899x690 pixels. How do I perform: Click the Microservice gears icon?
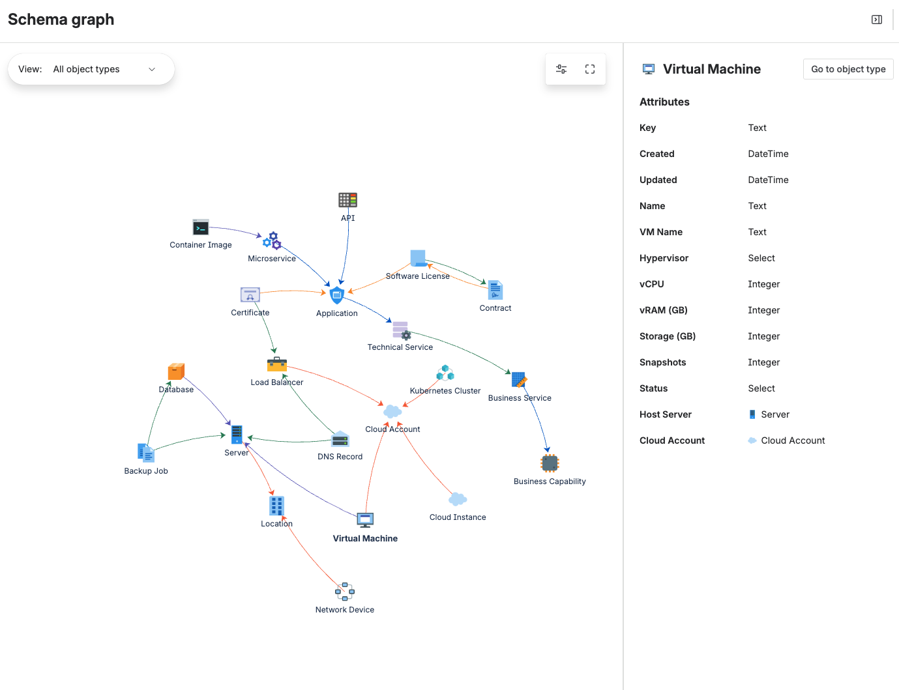click(x=272, y=240)
